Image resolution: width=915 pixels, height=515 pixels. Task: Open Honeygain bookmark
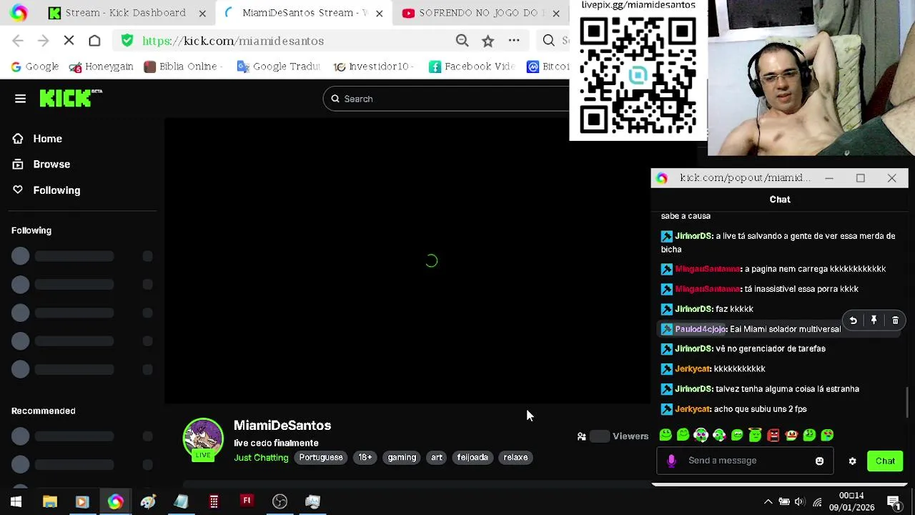(101, 67)
